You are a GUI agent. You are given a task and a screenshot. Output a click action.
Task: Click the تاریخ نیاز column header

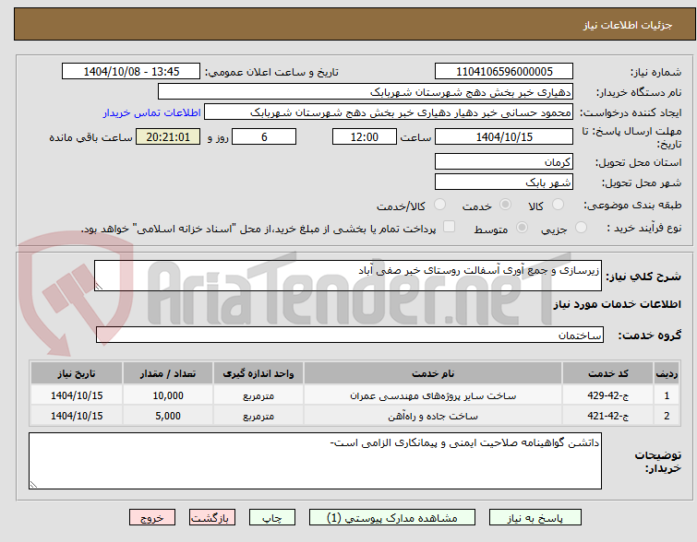pyautogui.click(x=77, y=373)
